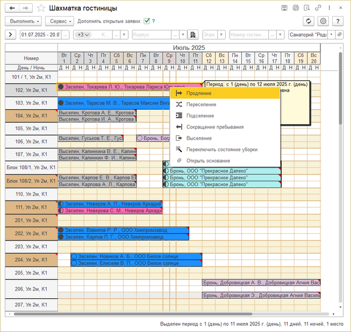
Task: Open the Выполнить dropdown menu
Action: pyautogui.click(x=23, y=21)
